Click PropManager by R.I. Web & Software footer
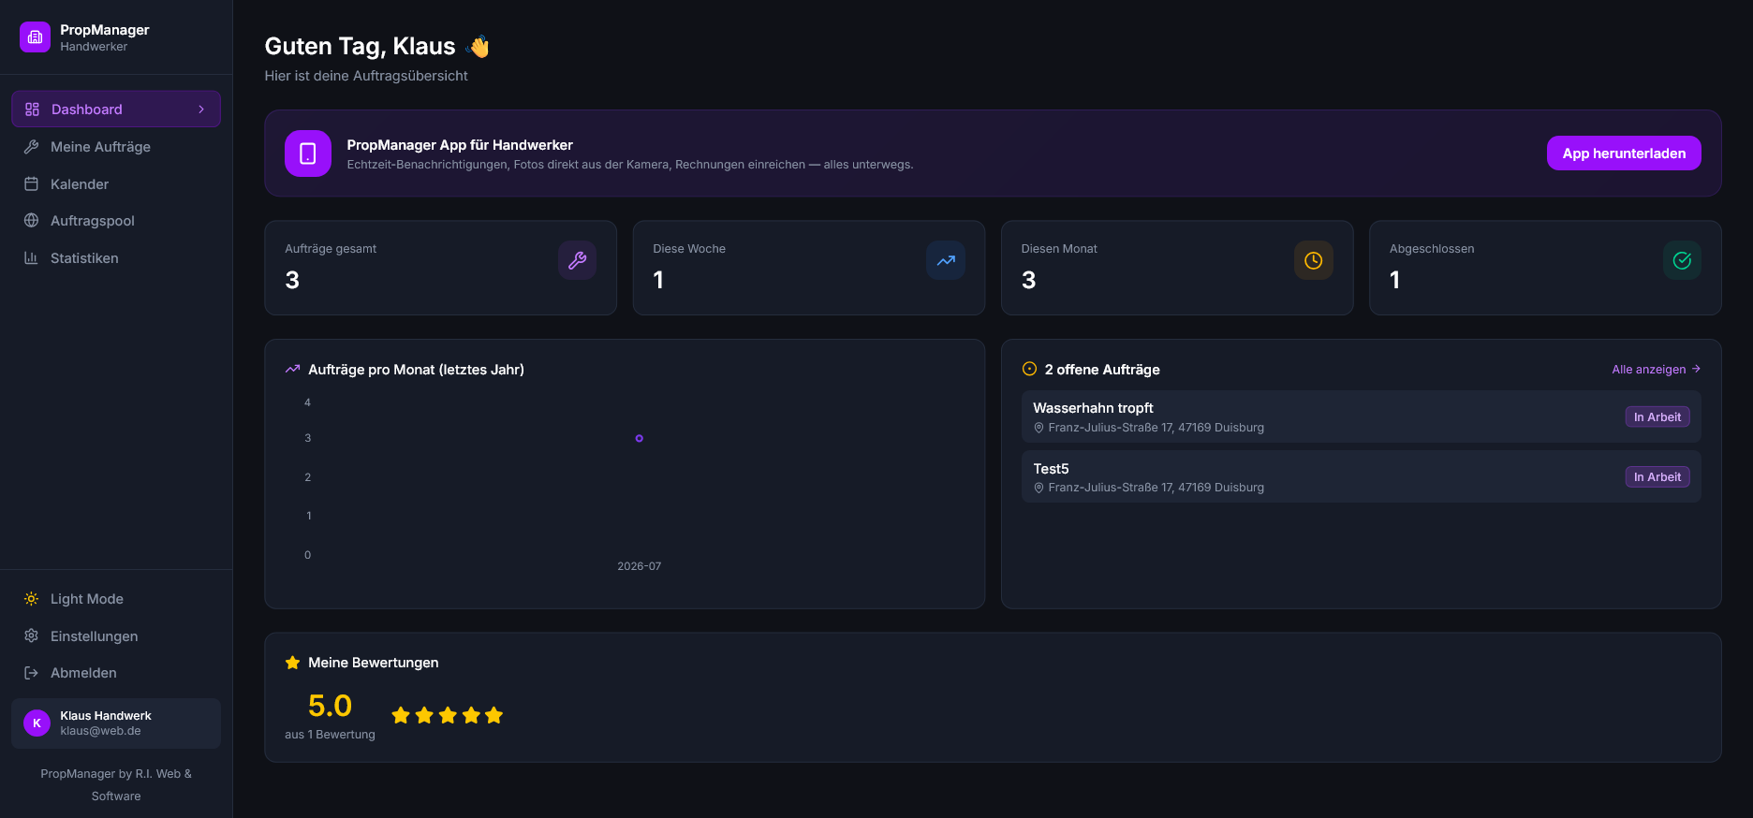The image size is (1753, 818). 116,785
